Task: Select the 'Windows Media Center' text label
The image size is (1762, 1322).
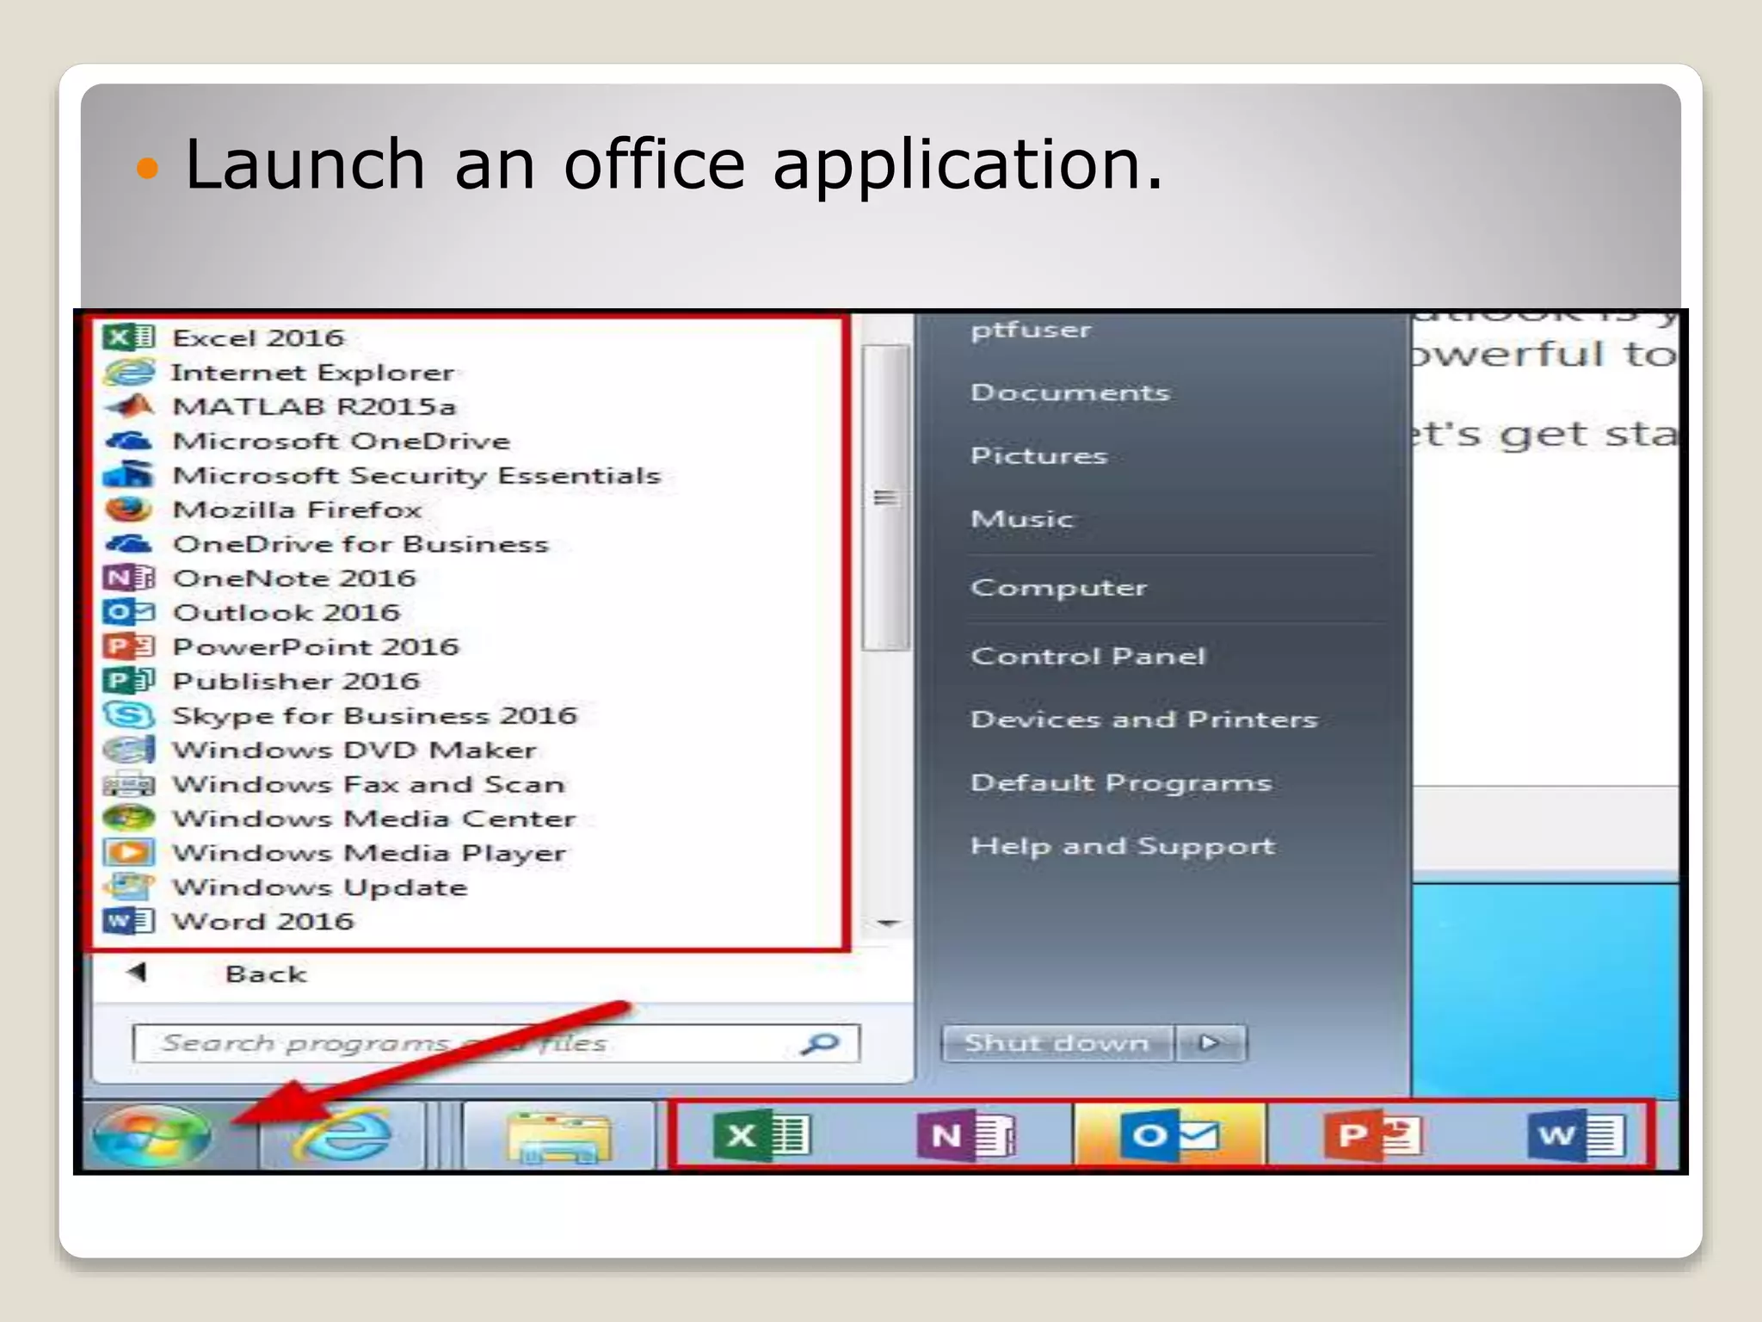Action: tap(373, 819)
